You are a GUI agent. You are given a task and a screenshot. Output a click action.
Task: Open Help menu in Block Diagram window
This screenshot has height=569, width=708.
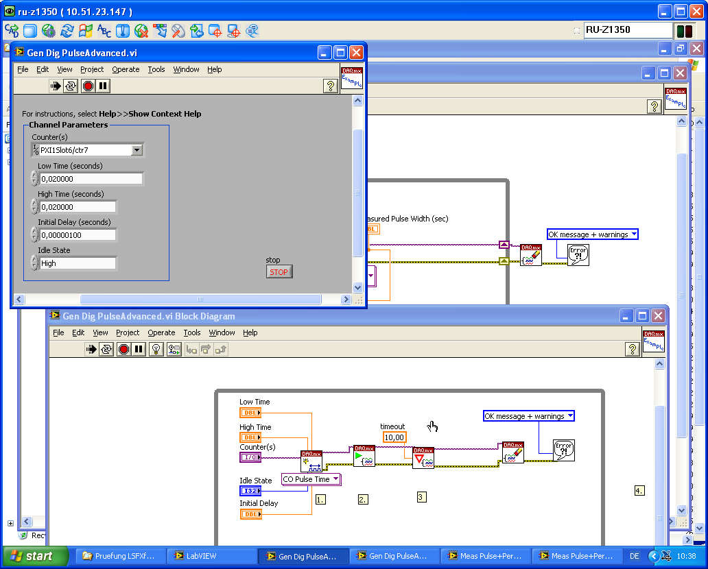coord(250,332)
